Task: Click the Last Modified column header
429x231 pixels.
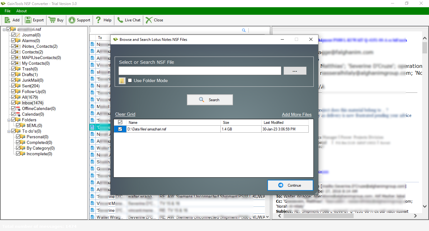Action: click(x=285, y=122)
